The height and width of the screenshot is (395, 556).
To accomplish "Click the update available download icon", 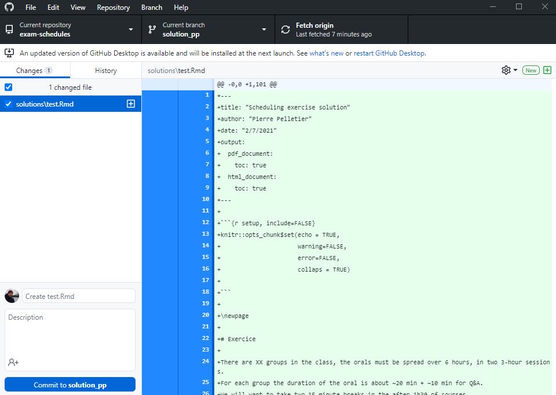I will pos(9,53).
